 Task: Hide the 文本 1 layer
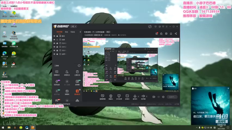[x=54, y=50]
